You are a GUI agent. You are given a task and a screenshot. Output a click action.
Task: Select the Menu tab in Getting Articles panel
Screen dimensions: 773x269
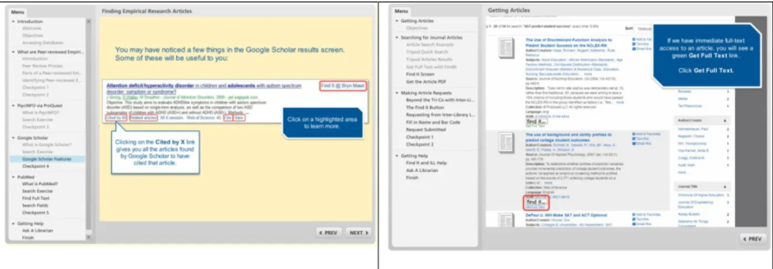pyautogui.click(x=402, y=11)
